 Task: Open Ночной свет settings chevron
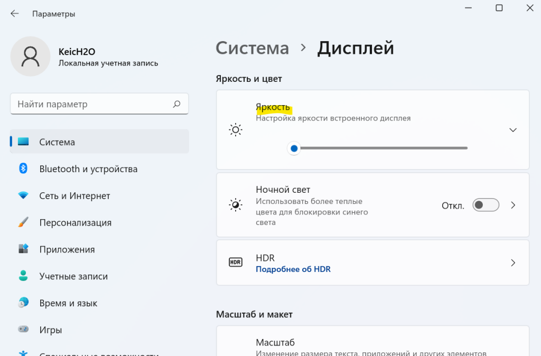pos(513,205)
